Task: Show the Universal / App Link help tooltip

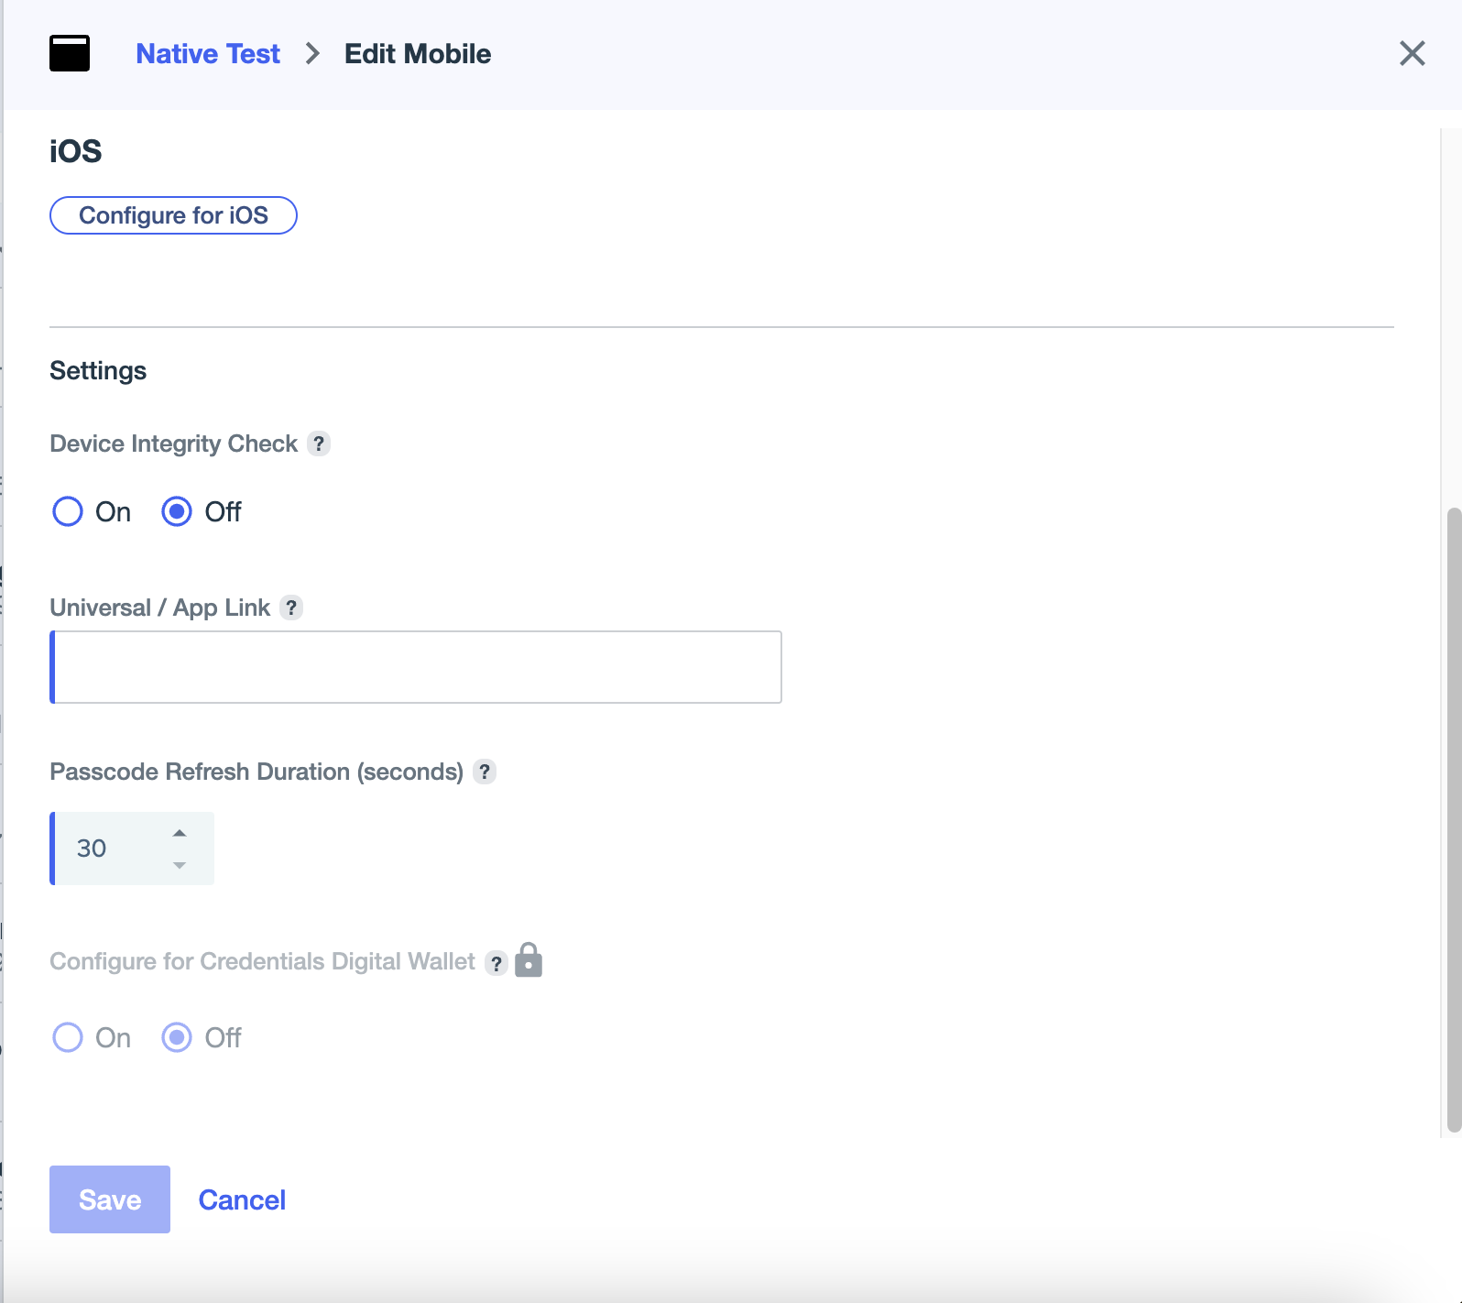Action: [291, 608]
